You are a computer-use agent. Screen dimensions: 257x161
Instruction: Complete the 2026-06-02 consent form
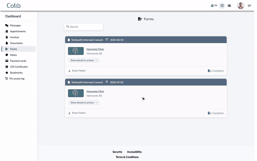[x=216, y=71]
